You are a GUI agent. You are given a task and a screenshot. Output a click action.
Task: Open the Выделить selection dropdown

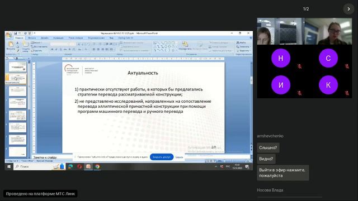pos(244,51)
